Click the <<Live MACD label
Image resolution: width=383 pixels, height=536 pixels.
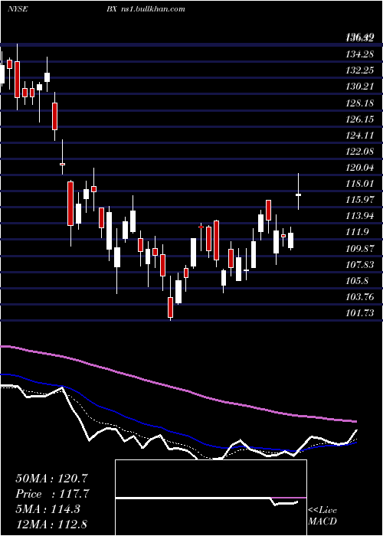click(x=322, y=515)
